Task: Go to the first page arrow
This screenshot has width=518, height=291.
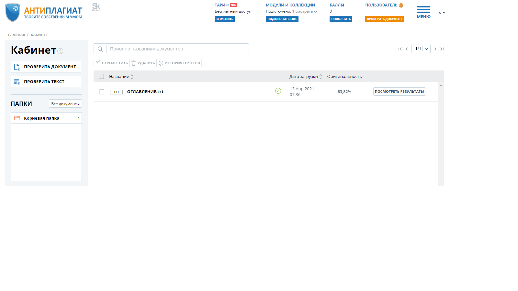Action: tap(400, 49)
